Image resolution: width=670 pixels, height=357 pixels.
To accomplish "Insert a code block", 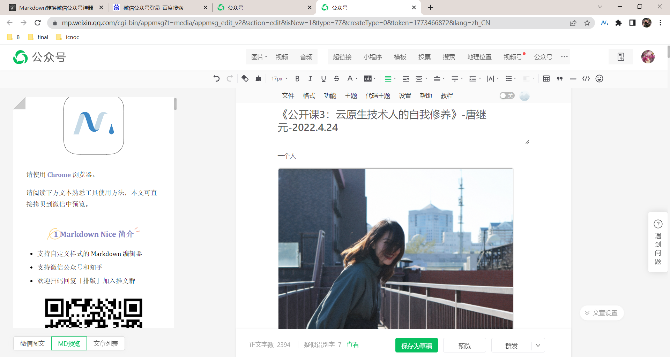I will [x=586, y=79].
